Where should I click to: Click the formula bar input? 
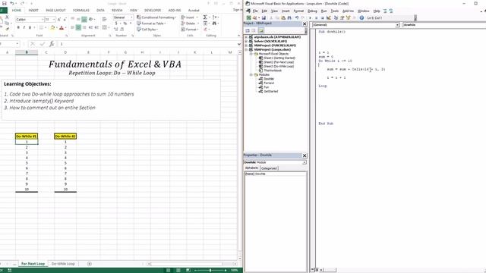click(147, 44)
